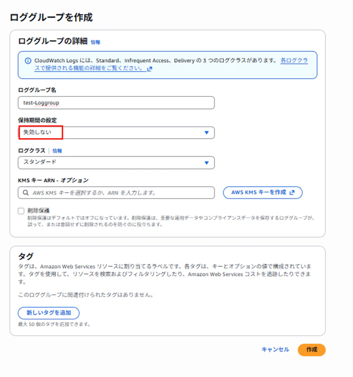Click the external link icon after the log class details link
Viewport: 353px width, 377px height.
click(x=150, y=69)
